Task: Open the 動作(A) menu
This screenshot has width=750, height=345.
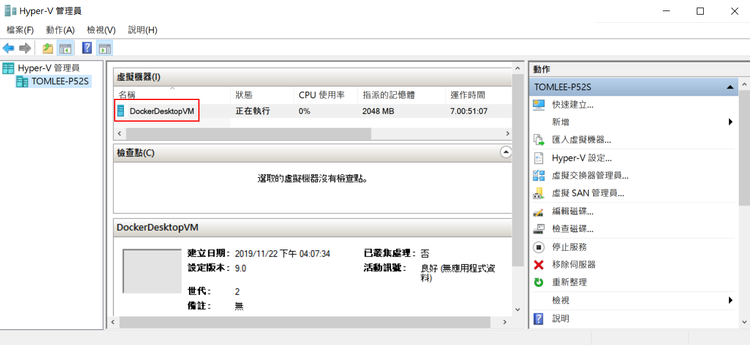Action: point(60,30)
